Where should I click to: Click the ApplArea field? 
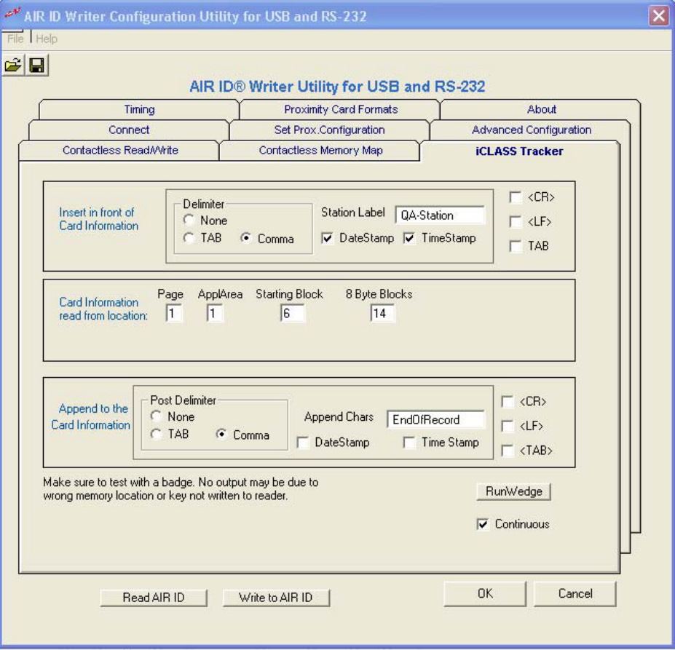coord(214,313)
